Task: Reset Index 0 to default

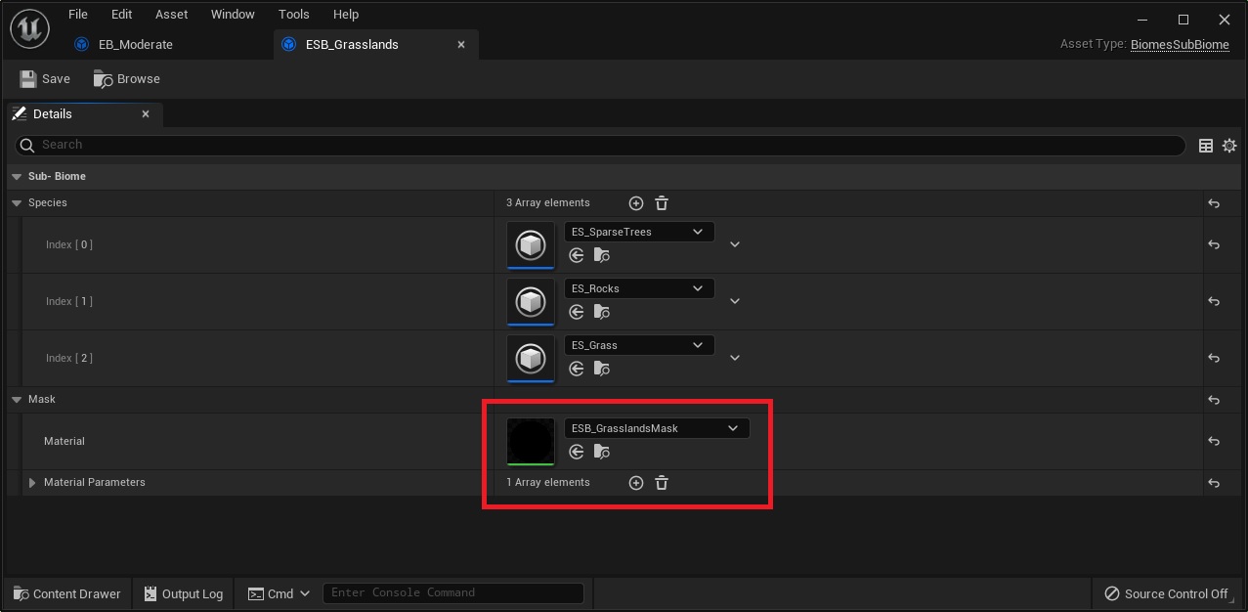Action: [x=1214, y=244]
